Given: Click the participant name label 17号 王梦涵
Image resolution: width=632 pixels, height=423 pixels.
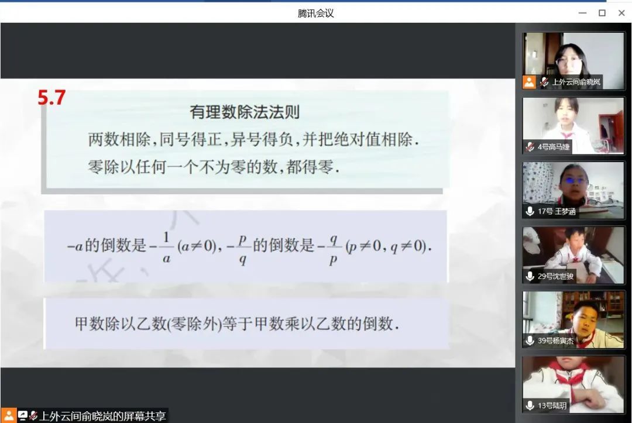Looking at the screenshot, I should tap(557, 212).
